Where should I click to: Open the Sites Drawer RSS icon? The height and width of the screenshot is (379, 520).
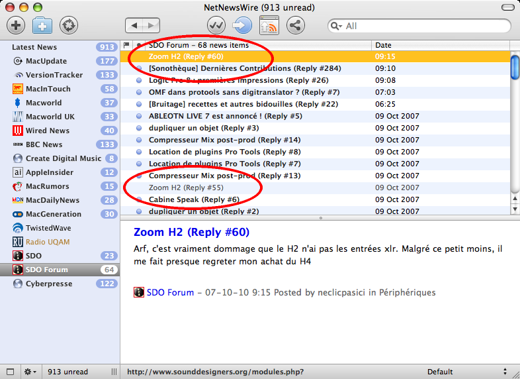point(269,25)
